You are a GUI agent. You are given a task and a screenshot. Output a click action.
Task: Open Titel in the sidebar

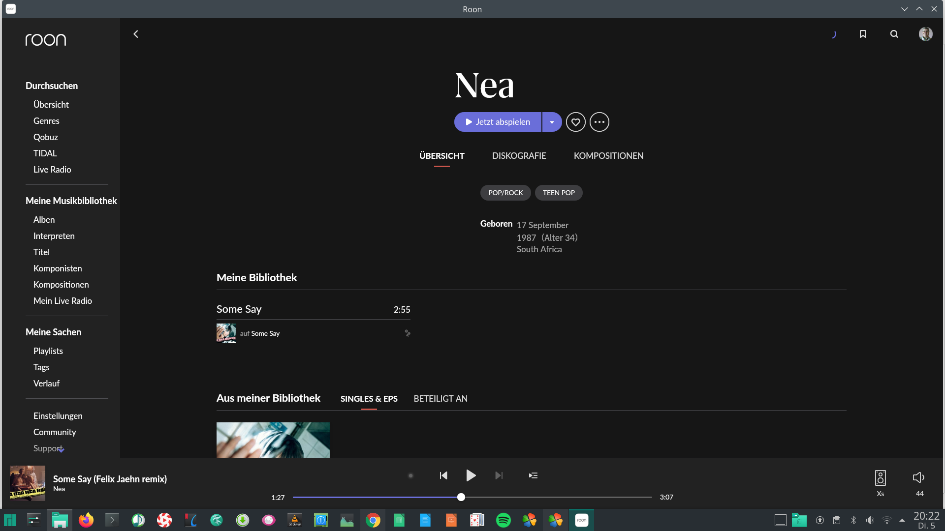tap(41, 252)
